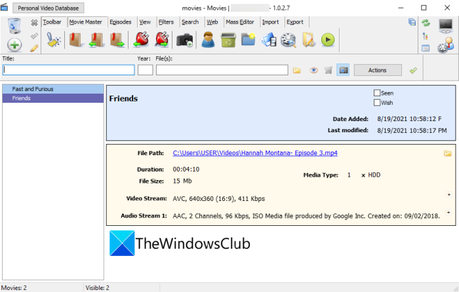Check the Wish checkbox
Image resolution: width=459 pixels, height=292 pixels.
click(377, 103)
